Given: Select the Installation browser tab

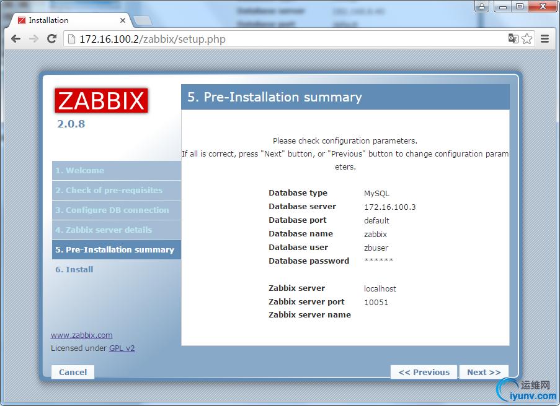Looking at the screenshot, I should pyautogui.click(x=70, y=20).
